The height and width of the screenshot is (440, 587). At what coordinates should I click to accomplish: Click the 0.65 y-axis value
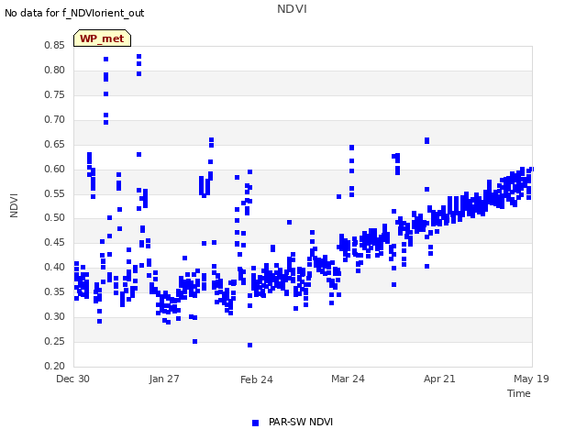coord(55,144)
